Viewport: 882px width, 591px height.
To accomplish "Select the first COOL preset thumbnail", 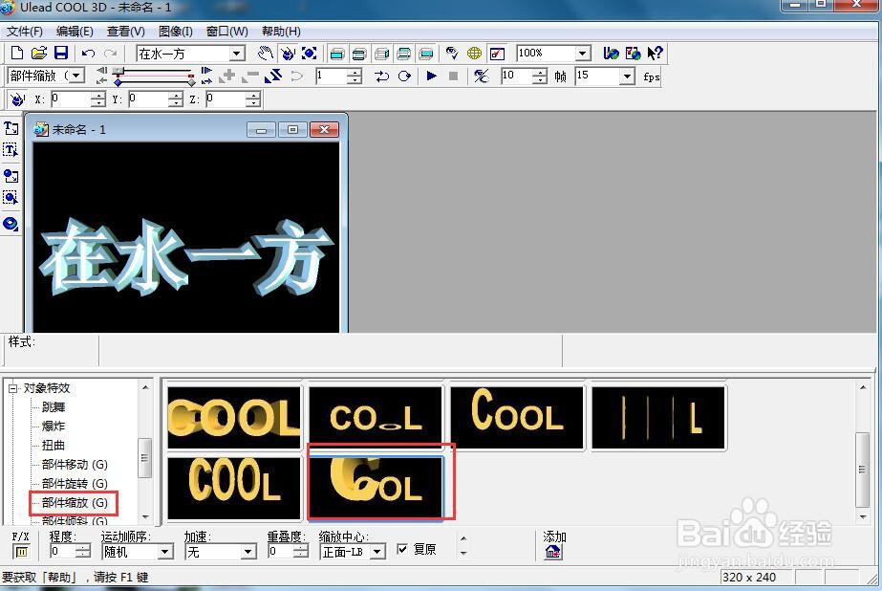I will point(234,418).
